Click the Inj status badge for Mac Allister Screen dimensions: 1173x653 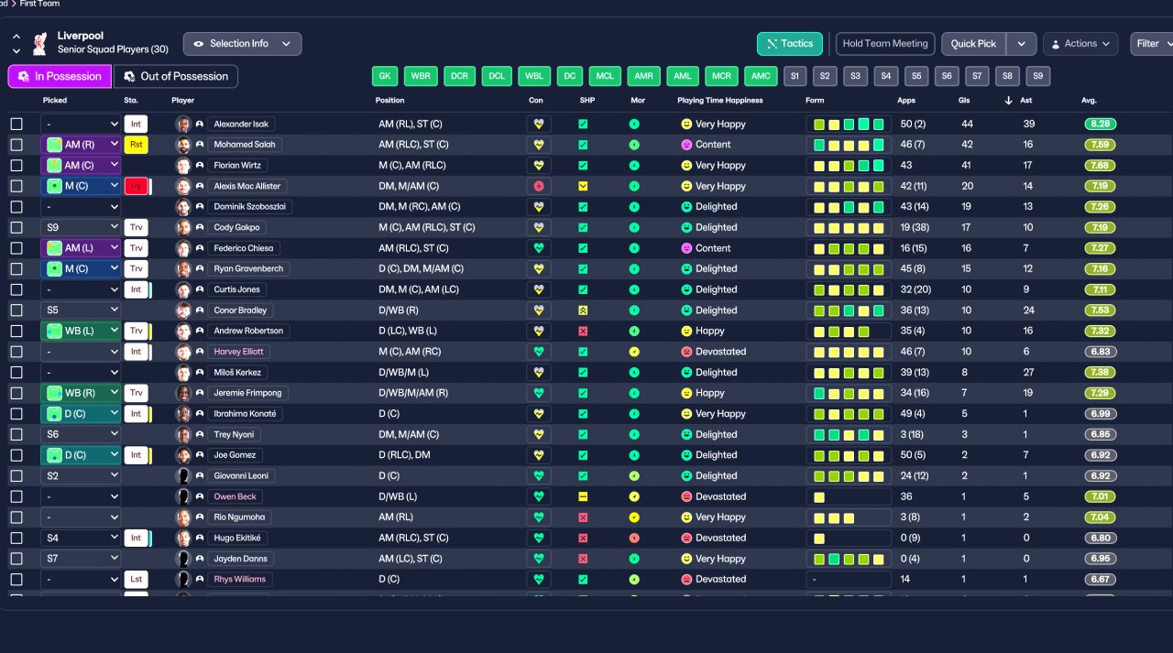[x=136, y=186]
